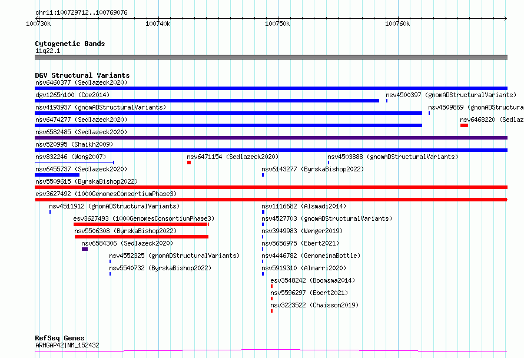Click the red nsv6471154 variant marker
This screenshot has height=358, width=524.
click(x=189, y=163)
